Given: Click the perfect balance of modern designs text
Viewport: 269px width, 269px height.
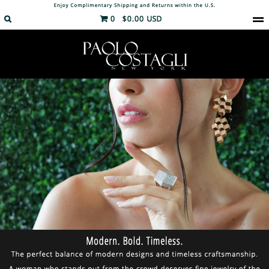Looking at the screenshot, I should point(134,254).
